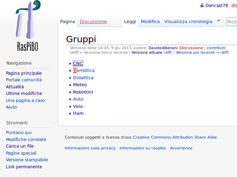Open Informazioni sulla privacy
This screenshot has height=177, width=237.
[90, 148]
